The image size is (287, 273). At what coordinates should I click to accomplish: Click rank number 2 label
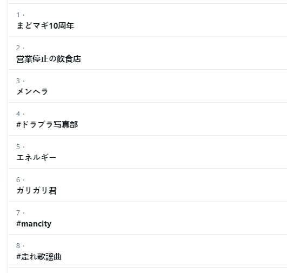click(18, 48)
